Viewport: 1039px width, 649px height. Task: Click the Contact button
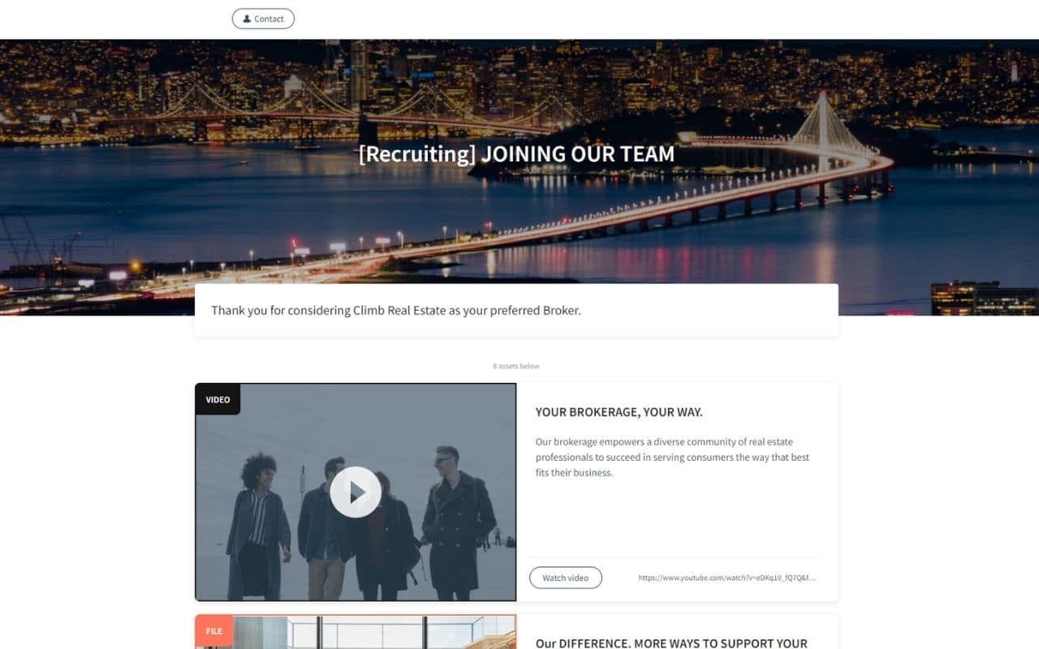(263, 19)
